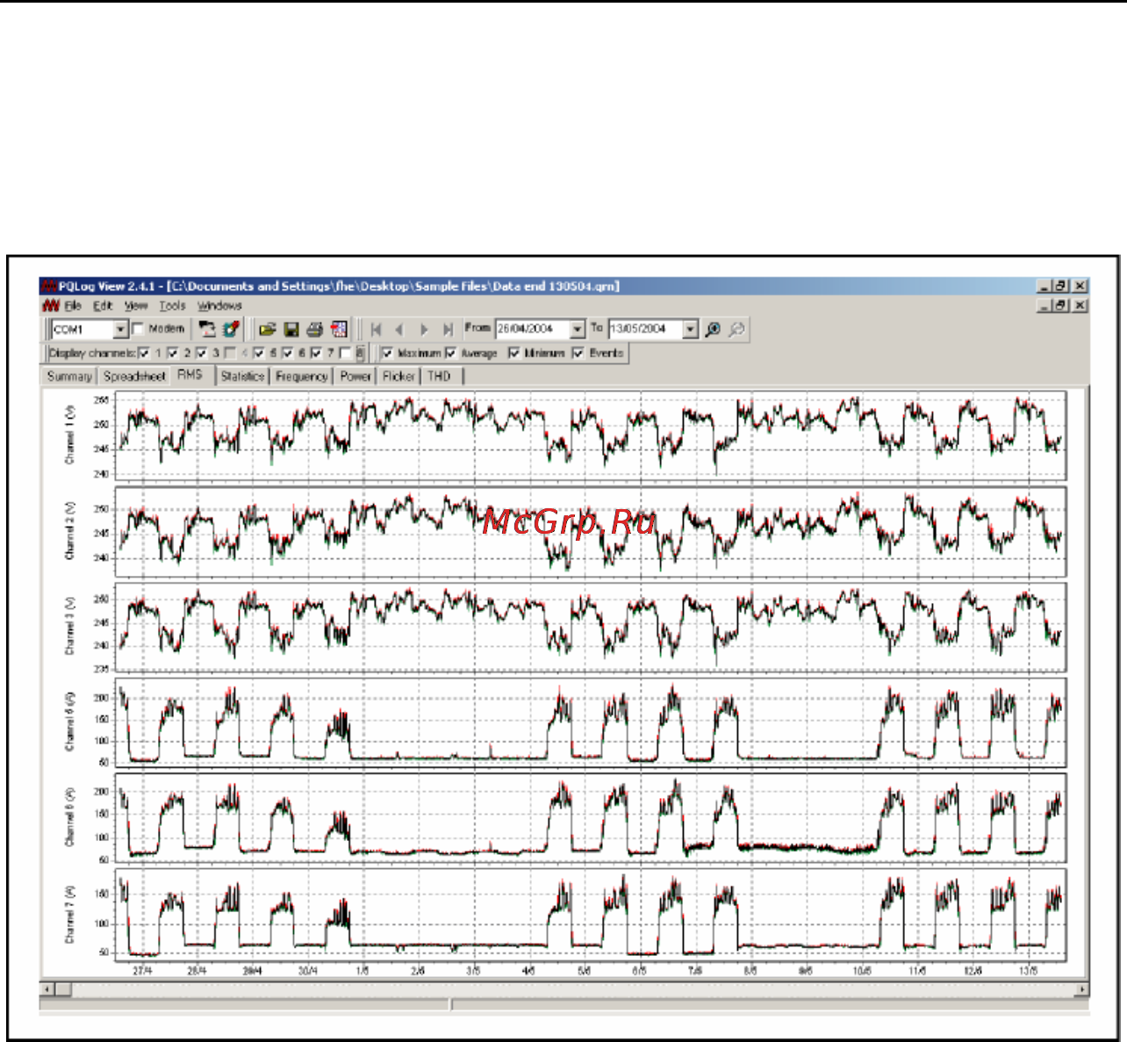
Task: Jump to first record arrow
Action: coord(376,329)
